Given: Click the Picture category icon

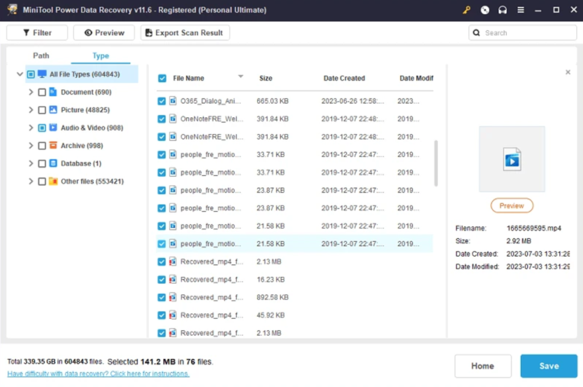Looking at the screenshot, I should (x=53, y=110).
